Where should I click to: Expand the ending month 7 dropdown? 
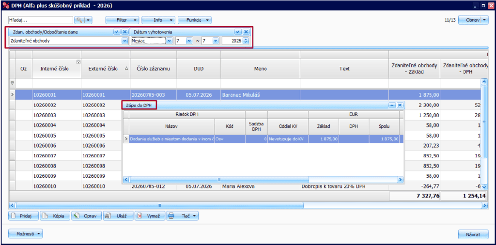coord(216,41)
